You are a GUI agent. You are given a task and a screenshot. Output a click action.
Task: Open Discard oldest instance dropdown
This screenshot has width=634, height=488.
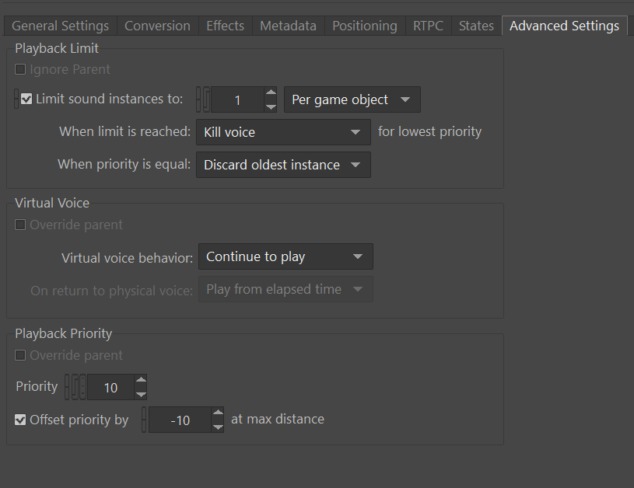tap(283, 165)
